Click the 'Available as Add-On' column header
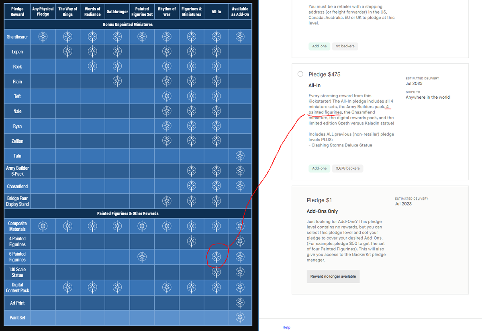The image size is (482, 331). point(240,11)
